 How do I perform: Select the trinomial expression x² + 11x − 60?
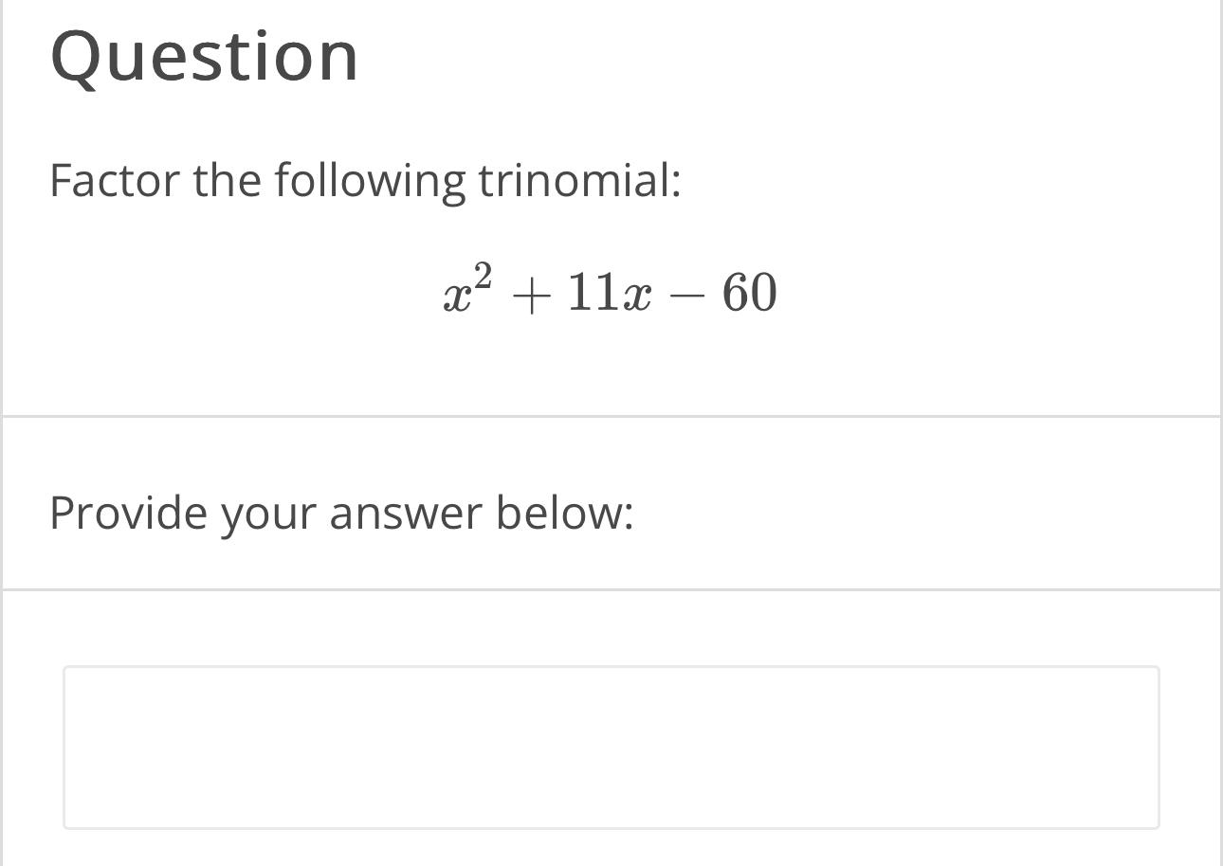[x=611, y=292]
